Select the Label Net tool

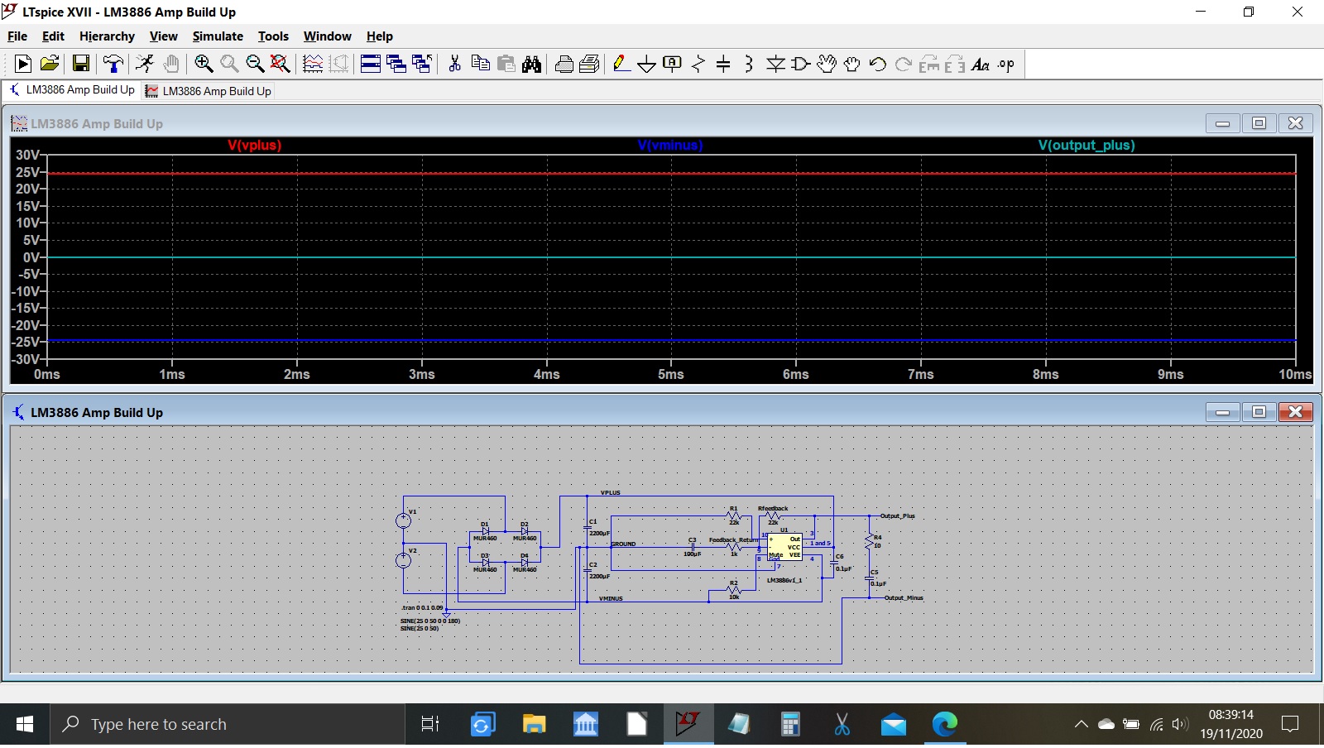673,64
